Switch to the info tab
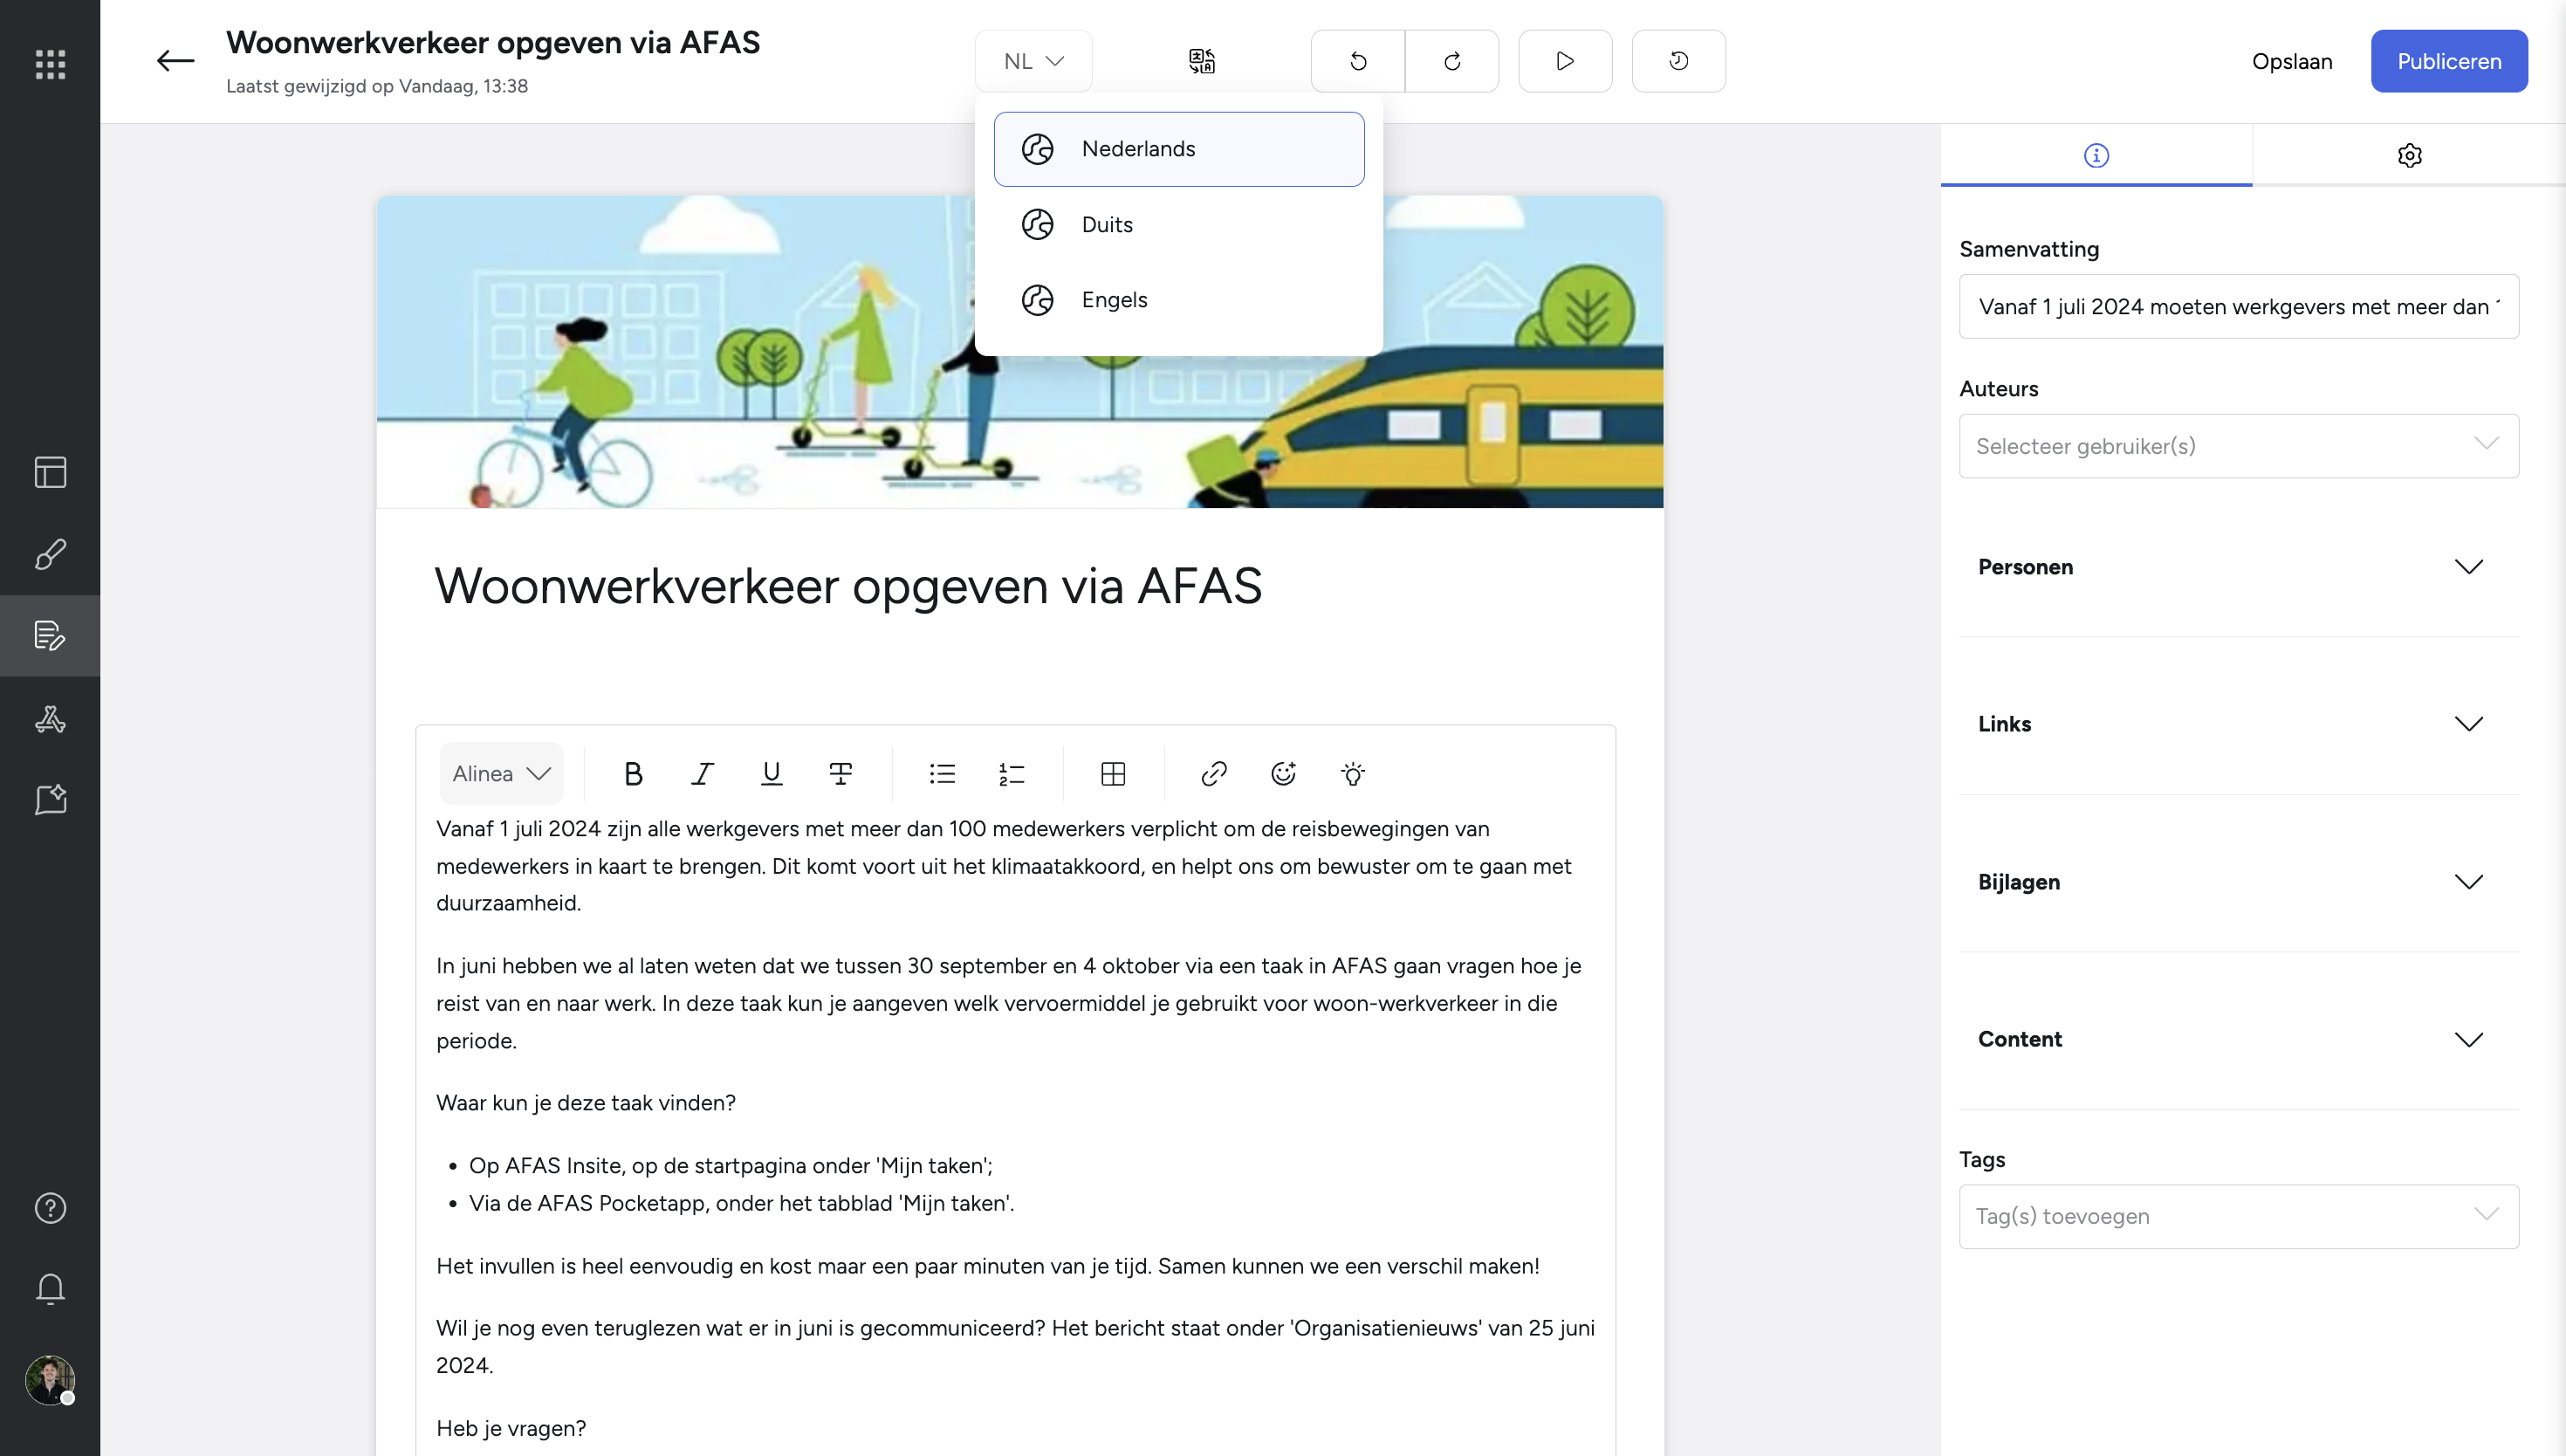2566x1456 pixels. [2096, 155]
